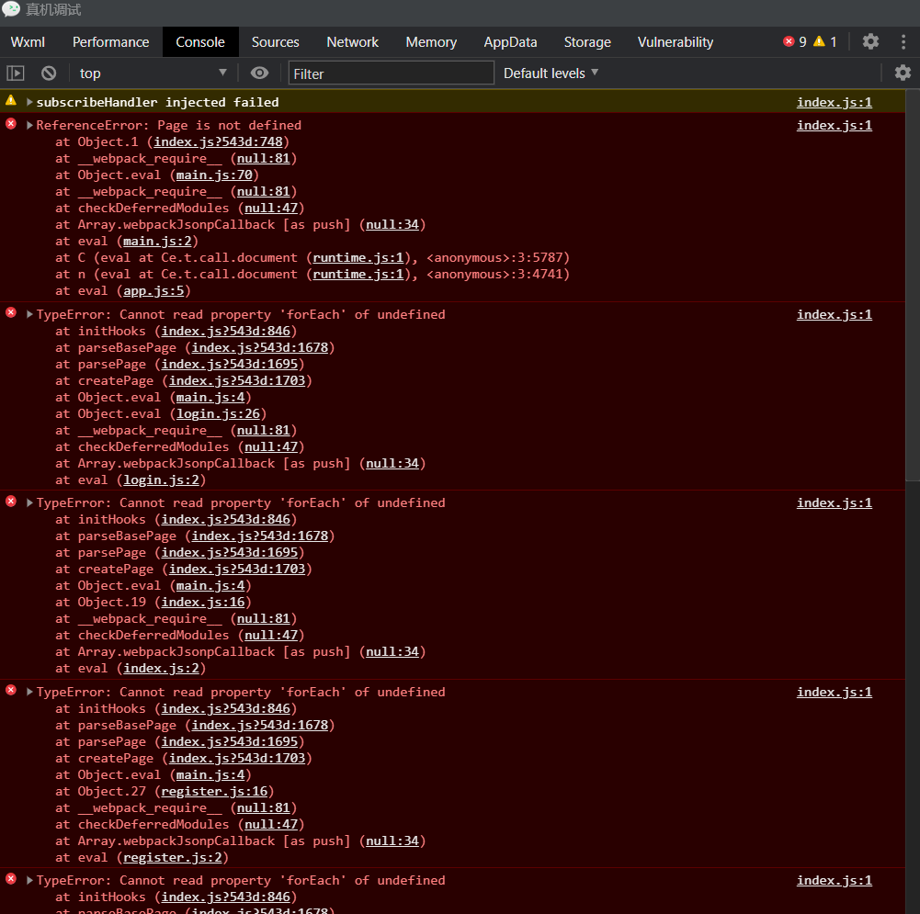Open the three-dot customize menu
This screenshot has height=914, width=920.
[x=903, y=41]
